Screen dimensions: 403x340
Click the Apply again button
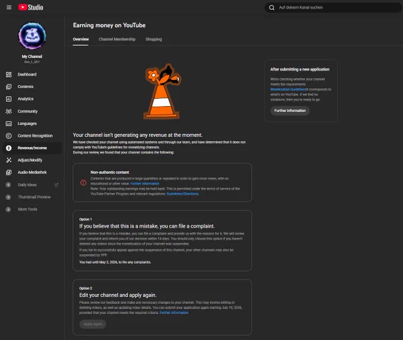coord(93,324)
